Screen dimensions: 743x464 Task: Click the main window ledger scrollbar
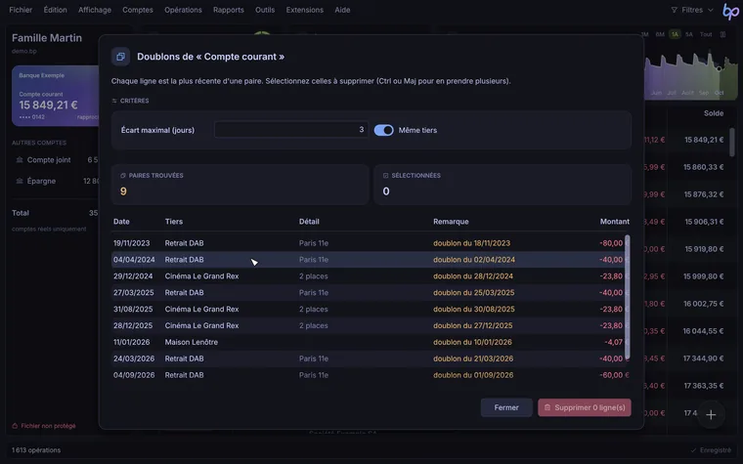pyautogui.click(x=732, y=142)
